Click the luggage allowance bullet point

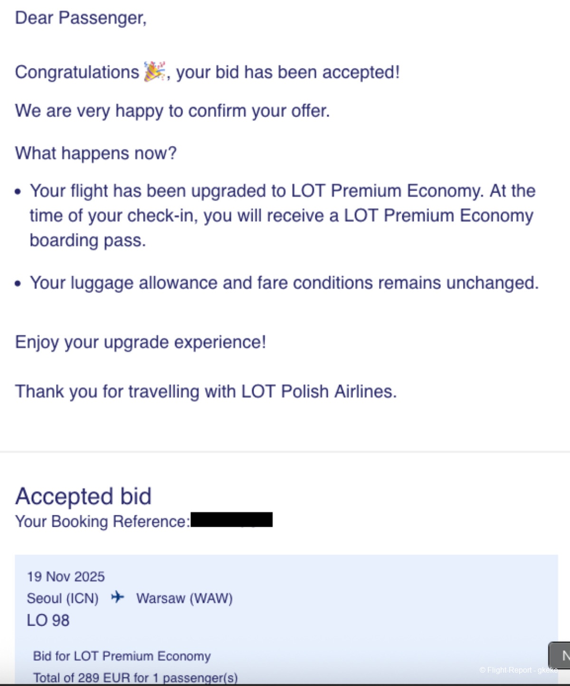[284, 283]
